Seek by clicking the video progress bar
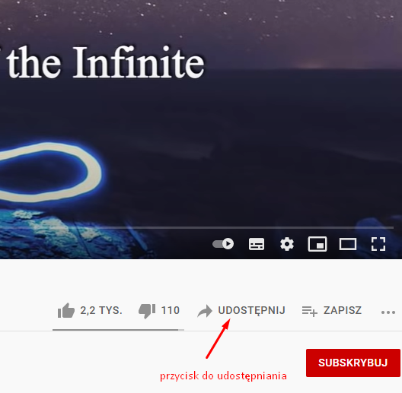402x393 pixels. tap(196, 227)
